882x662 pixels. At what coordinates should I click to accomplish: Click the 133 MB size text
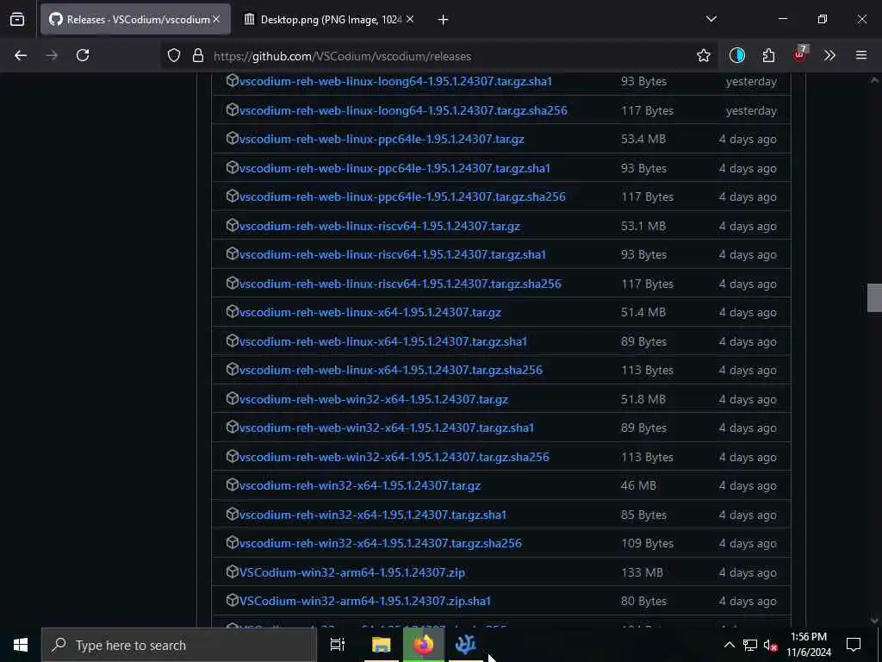(x=642, y=572)
